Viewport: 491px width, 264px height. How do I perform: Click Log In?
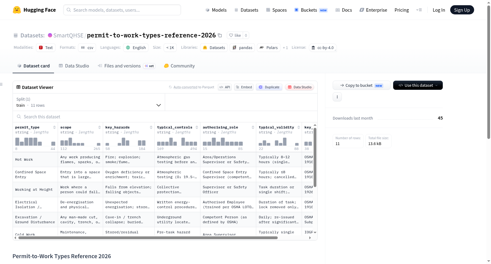click(439, 10)
